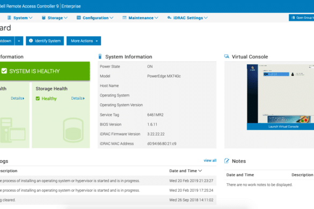This screenshot has width=314, height=209.
Task: Click the System Is Healthy checkmark
Action: [x=4, y=71]
